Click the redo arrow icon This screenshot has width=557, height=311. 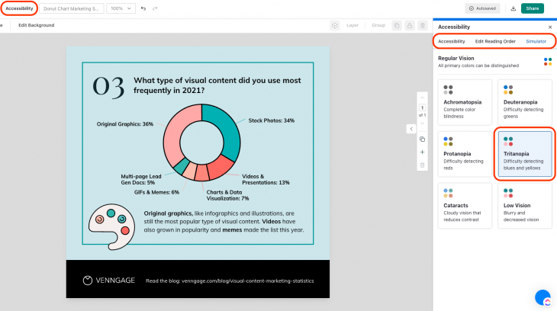coord(156,8)
